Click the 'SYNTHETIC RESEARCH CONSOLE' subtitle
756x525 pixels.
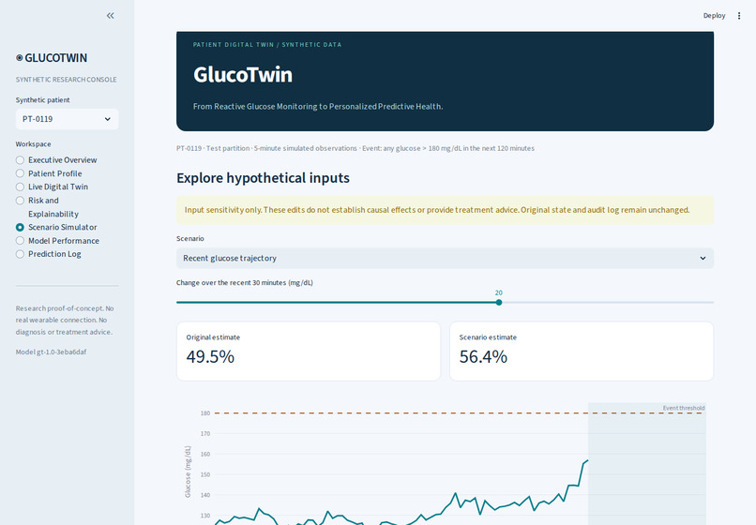66,80
